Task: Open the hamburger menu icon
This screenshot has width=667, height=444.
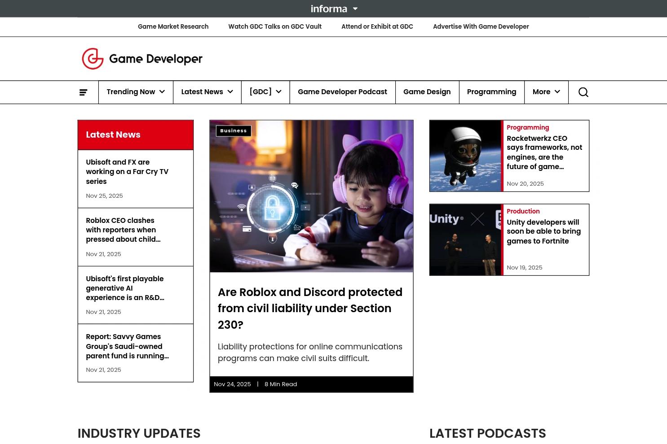Action: click(x=84, y=92)
